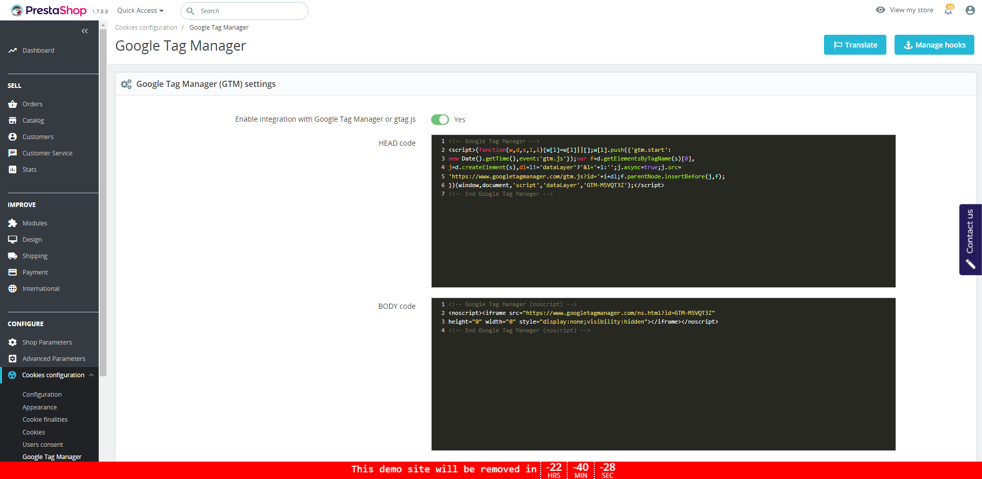Open the Quick Access dropdown

140,10
